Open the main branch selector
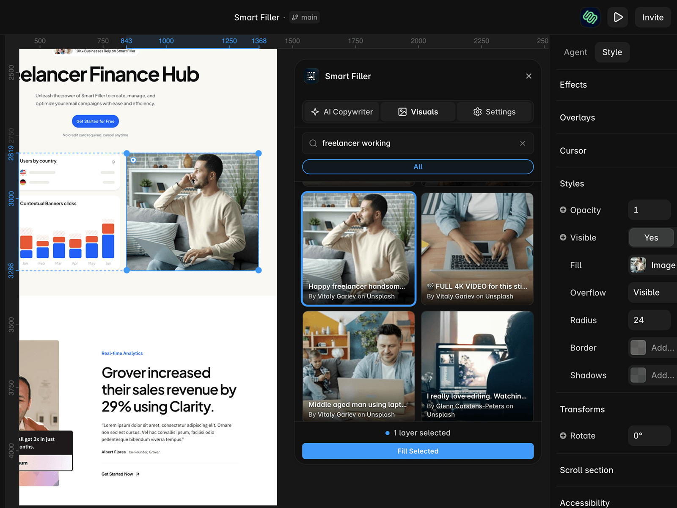The height and width of the screenshot is (508, 677). point(305,17)
